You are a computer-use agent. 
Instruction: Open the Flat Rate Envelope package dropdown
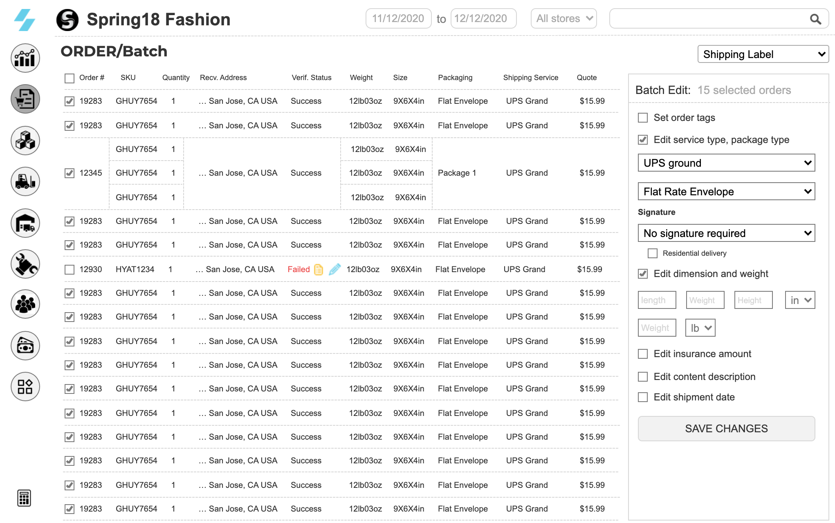click(x=726, y=192)
